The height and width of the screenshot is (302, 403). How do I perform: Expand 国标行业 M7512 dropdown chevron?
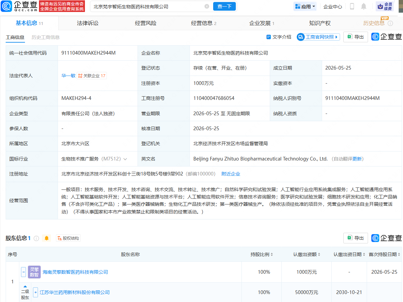(125, 159)
